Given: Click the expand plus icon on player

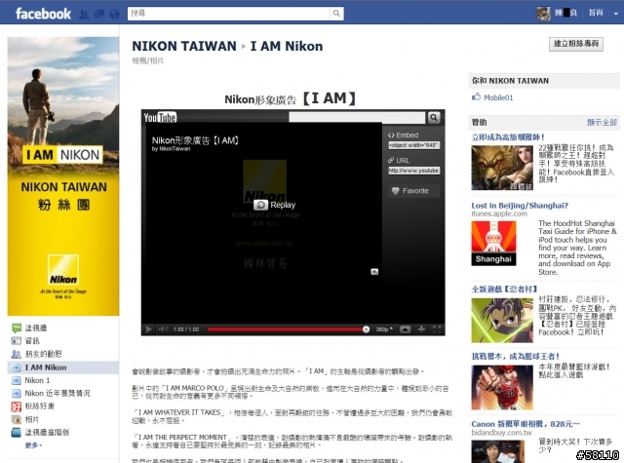Looking at the screenshot, I should 421,328.
